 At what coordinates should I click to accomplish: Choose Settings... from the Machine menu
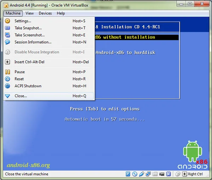click(x=49, y=21)
